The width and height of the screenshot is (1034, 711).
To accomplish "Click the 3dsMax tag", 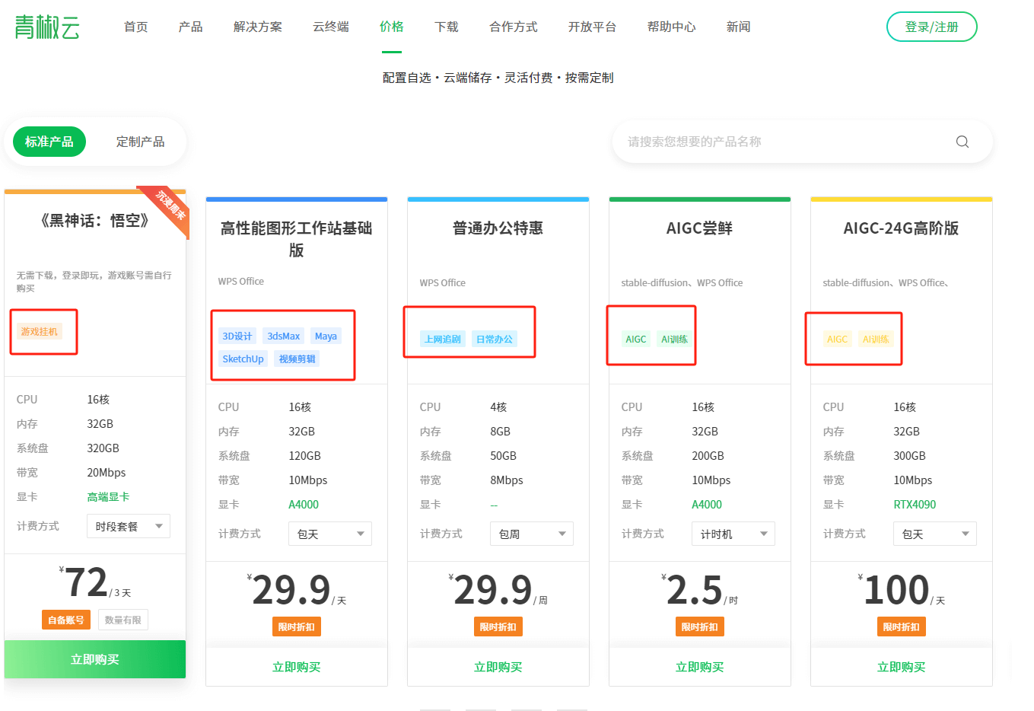I will [x=284, y=336].
